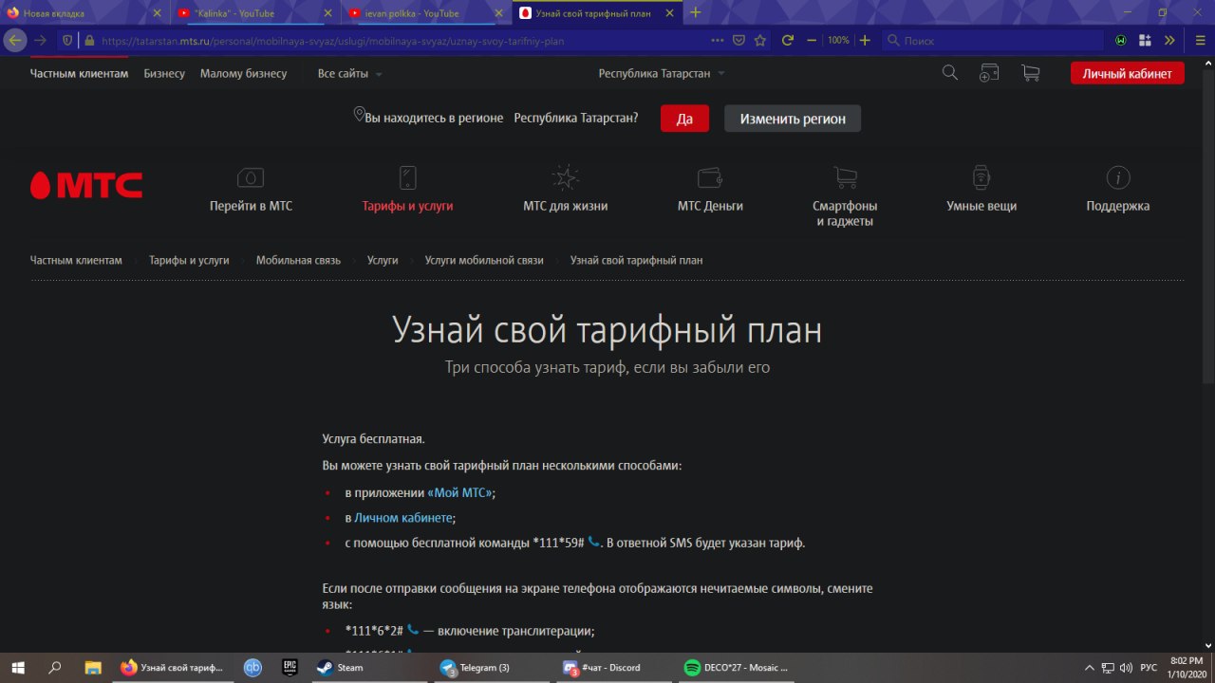Click the browser forward arrow
1215x683 pixels.
(x=40, y=41)
